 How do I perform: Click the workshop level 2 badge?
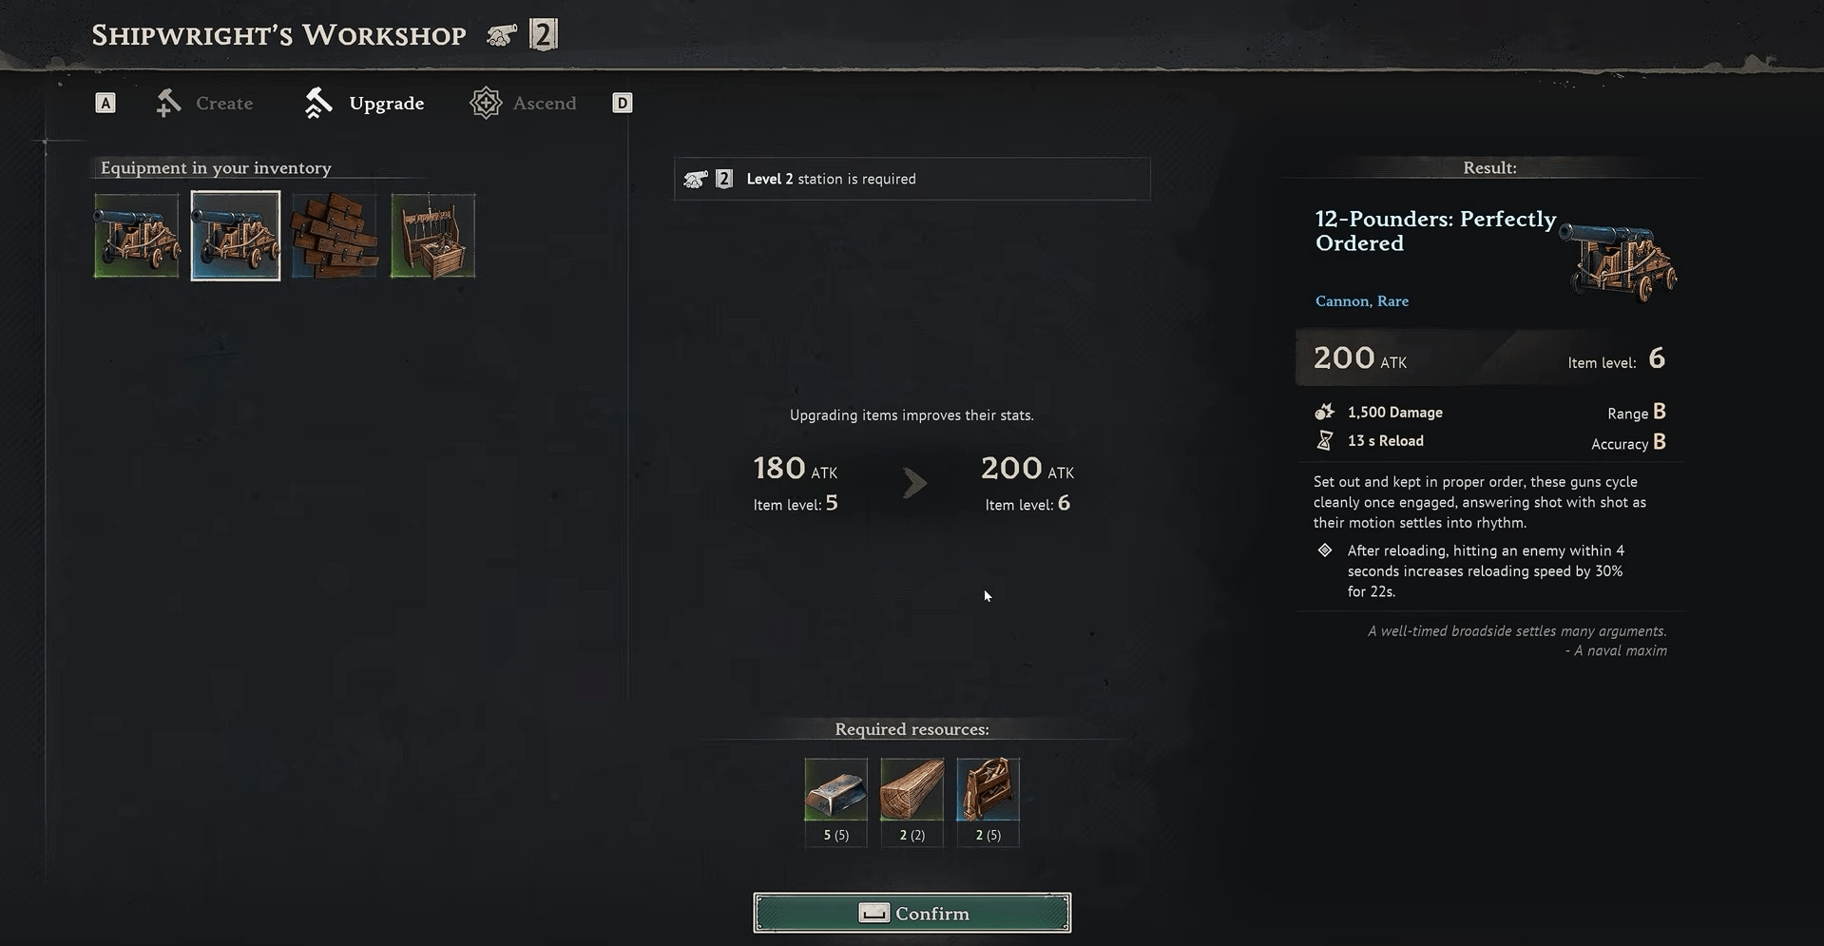543,35
